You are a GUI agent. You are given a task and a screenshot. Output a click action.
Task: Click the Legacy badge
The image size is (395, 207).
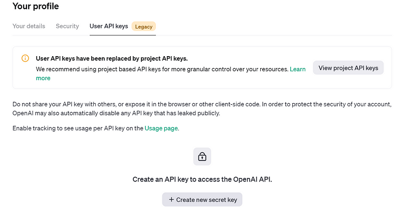pyautogui.click(x=143, y=27)
